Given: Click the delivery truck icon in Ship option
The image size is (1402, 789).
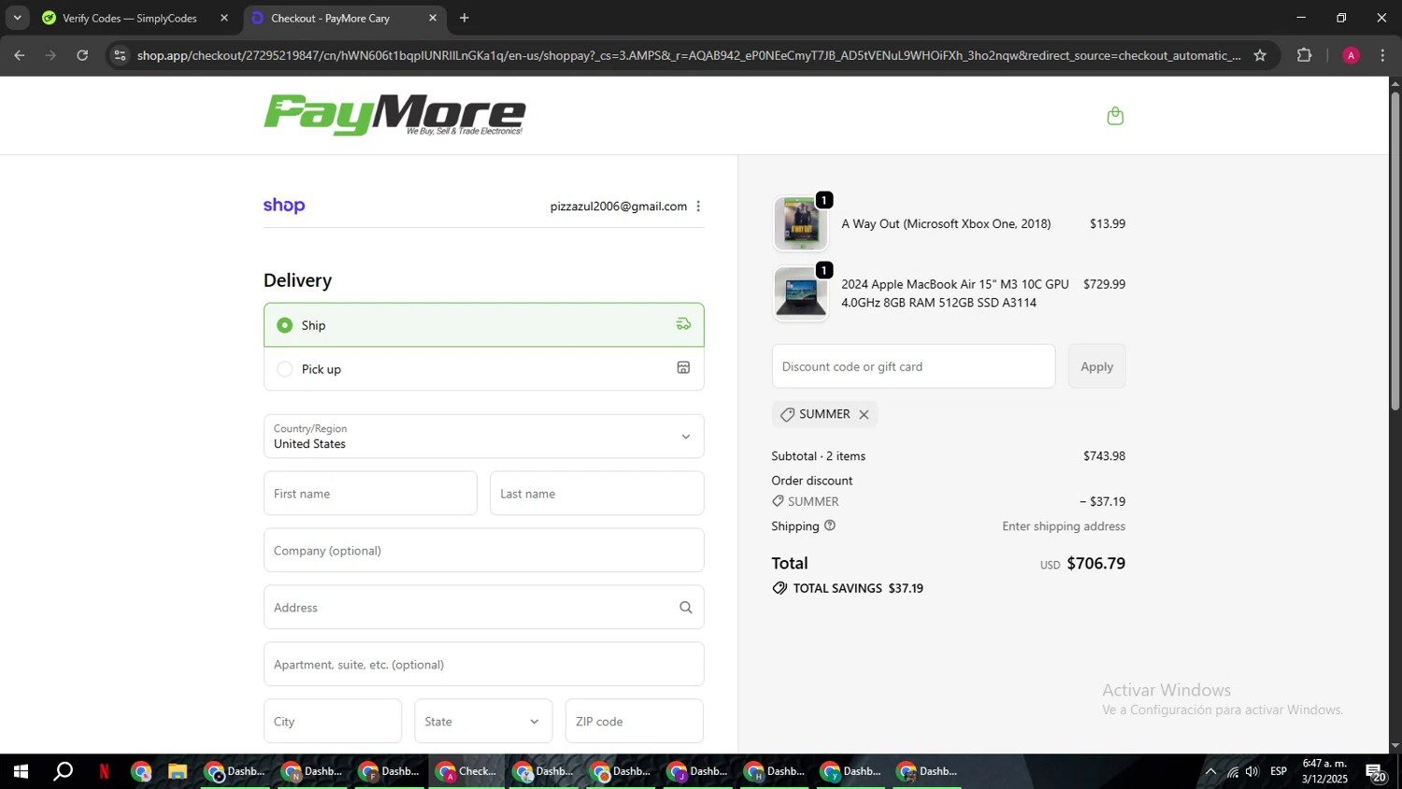Looking at the screenshot, I should 683,324.
